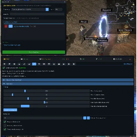The width and height of the screenshot is (137, 137).
Task: Adjust the Post Right-click Delay slider
Action: tap(47, 102)
